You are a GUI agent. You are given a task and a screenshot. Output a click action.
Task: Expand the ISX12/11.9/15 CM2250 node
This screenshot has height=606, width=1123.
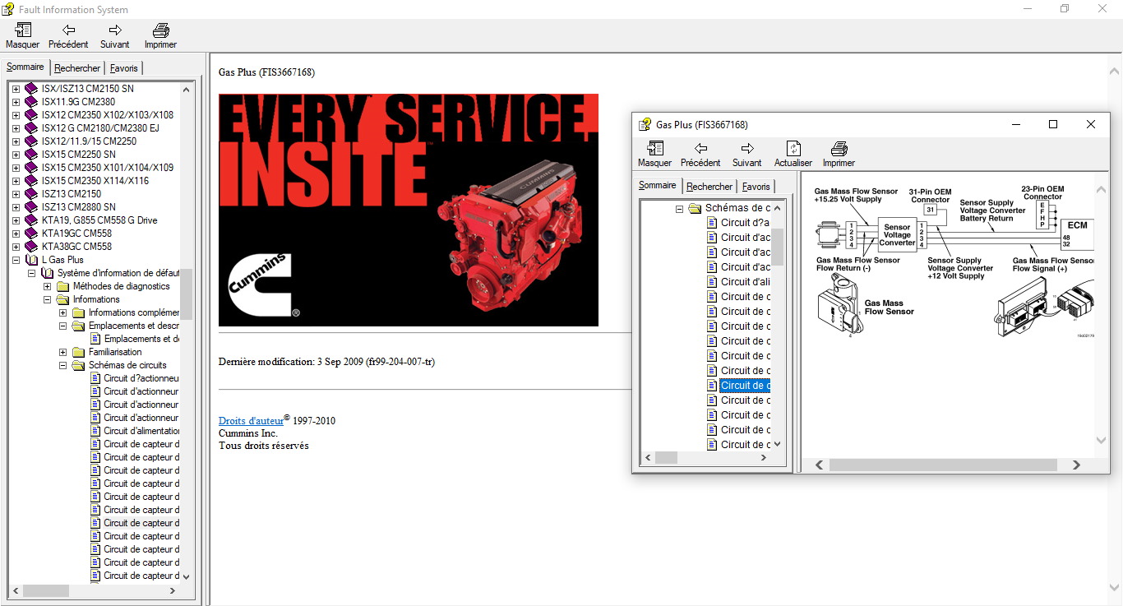[x=16, y=141]
